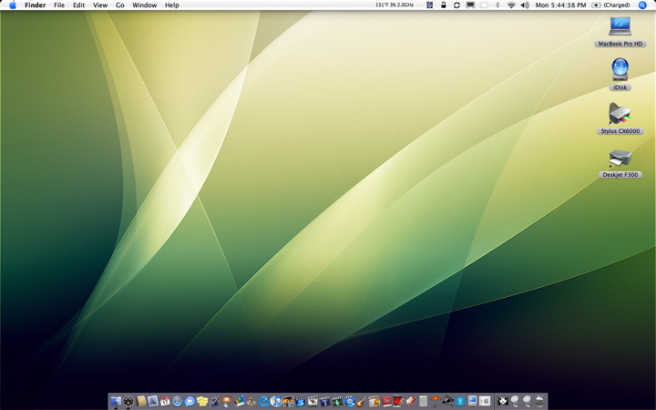Launch Keynote podium icon in dock
The image size is (656, 410).
pyautogui.click(x=226, y=401)
